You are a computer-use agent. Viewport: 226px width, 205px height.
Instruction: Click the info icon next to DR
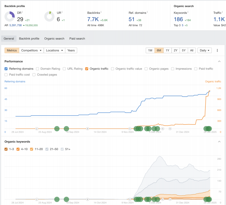pyautogui.click(x=22, y=12)
